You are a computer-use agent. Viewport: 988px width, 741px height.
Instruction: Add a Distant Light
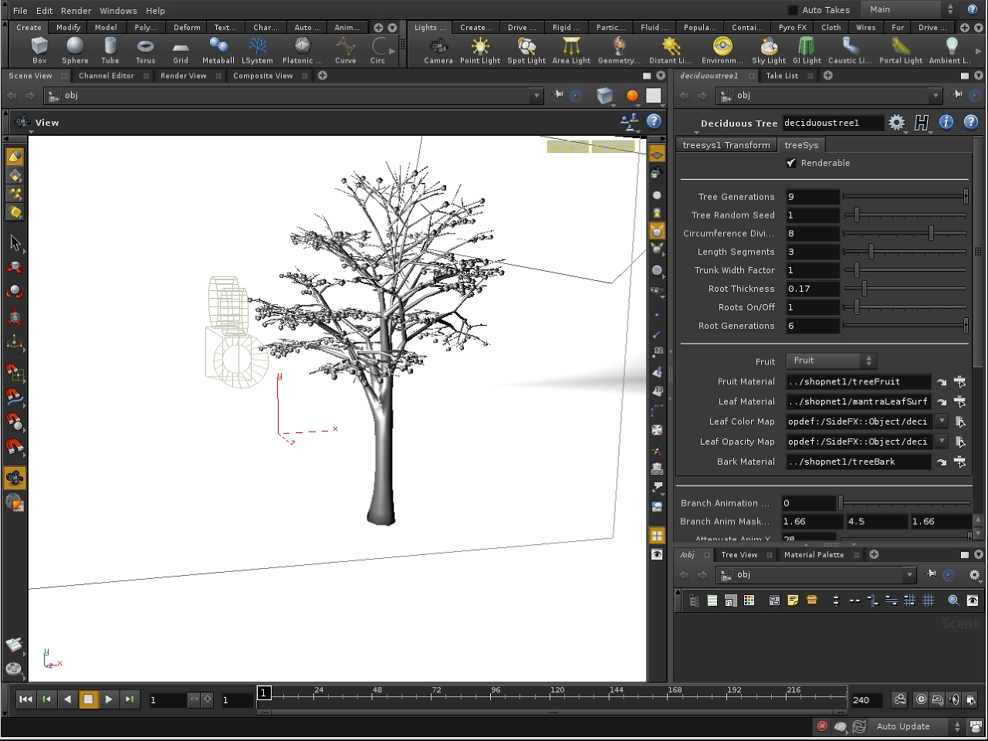[x=670, y=50]
